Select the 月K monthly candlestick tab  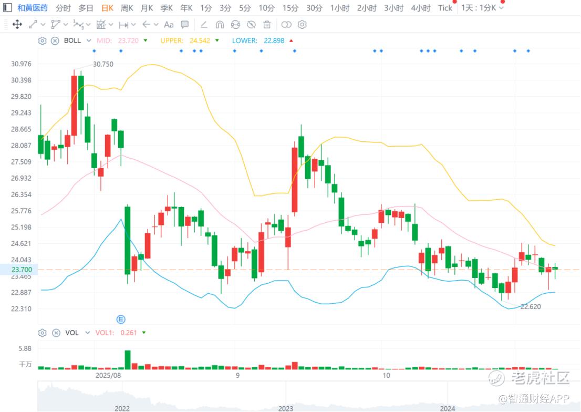[147, 8]
